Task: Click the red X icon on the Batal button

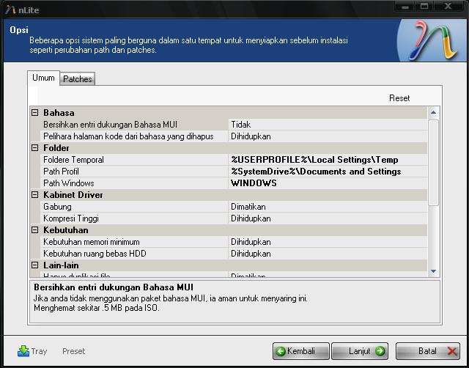Action: tap(452, 351)
